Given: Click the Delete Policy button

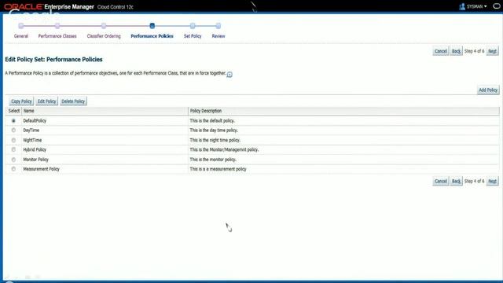Looking at the screenshot, I should click(x=73, y=101).
